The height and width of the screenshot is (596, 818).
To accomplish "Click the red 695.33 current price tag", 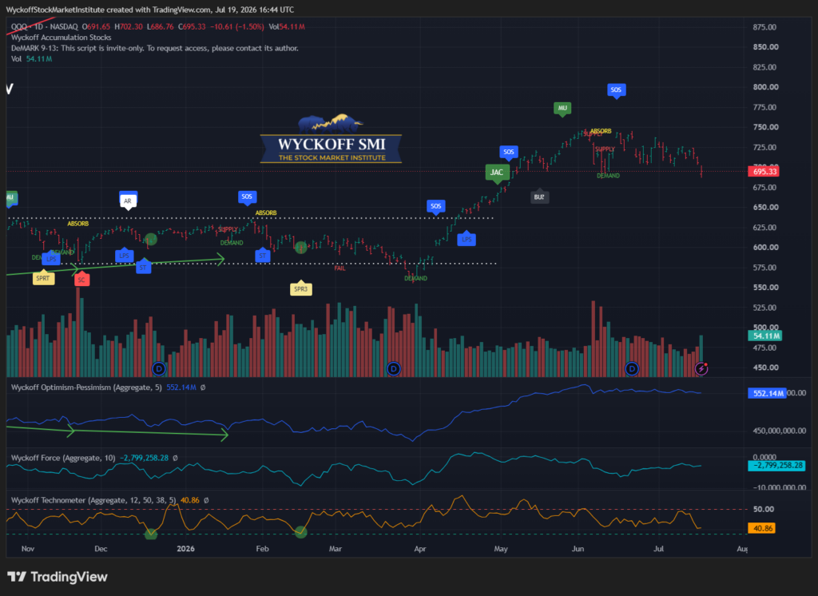I will point(764,172).
